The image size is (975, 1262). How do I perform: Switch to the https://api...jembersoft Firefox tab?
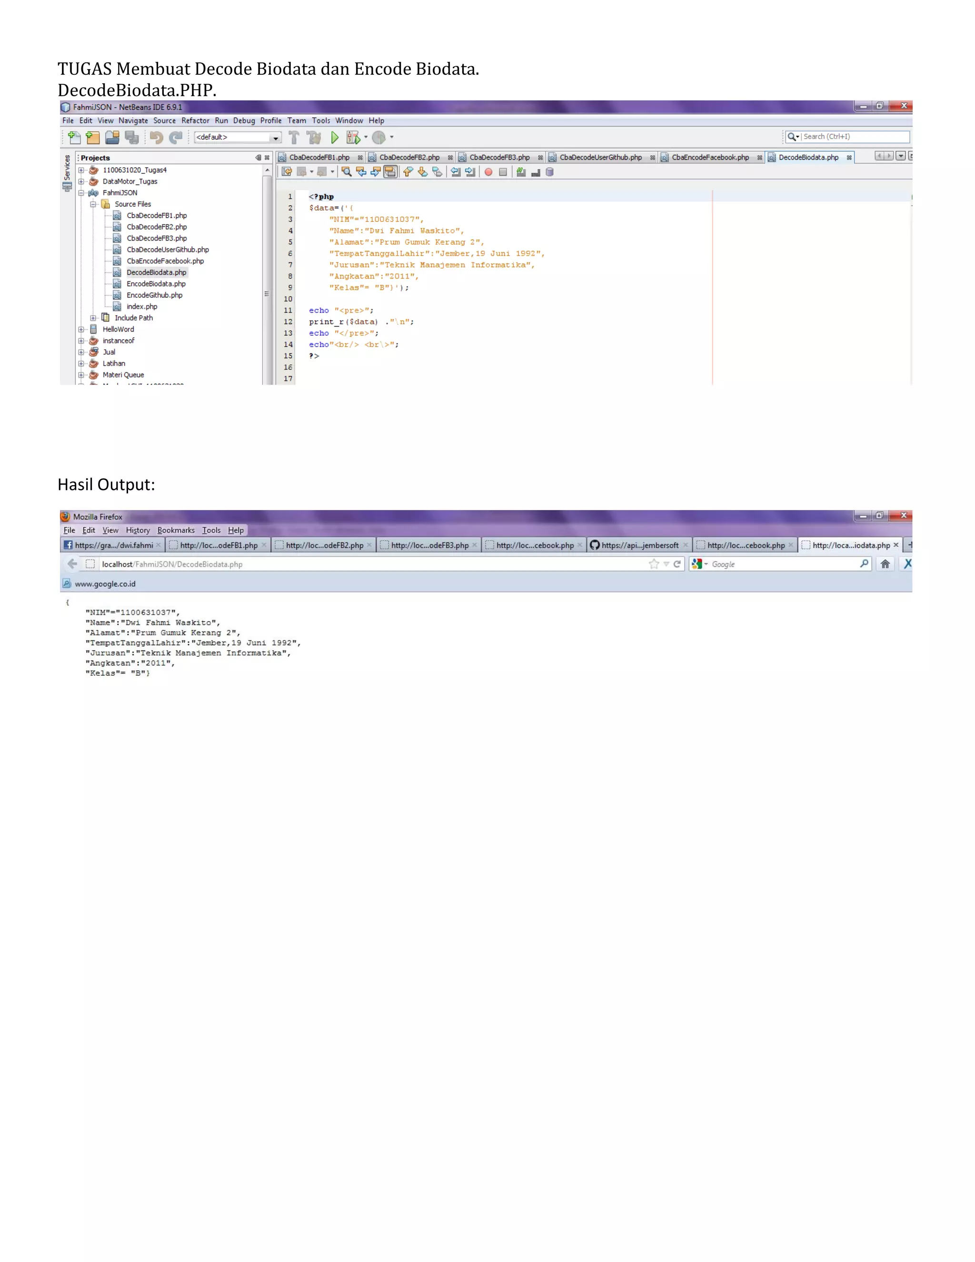(639, 545)
